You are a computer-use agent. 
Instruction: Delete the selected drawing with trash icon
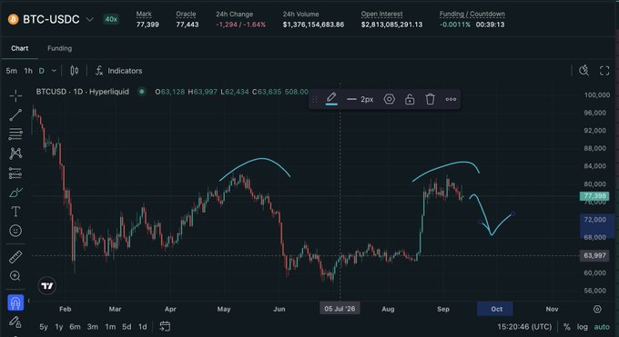tap(431, 99)
